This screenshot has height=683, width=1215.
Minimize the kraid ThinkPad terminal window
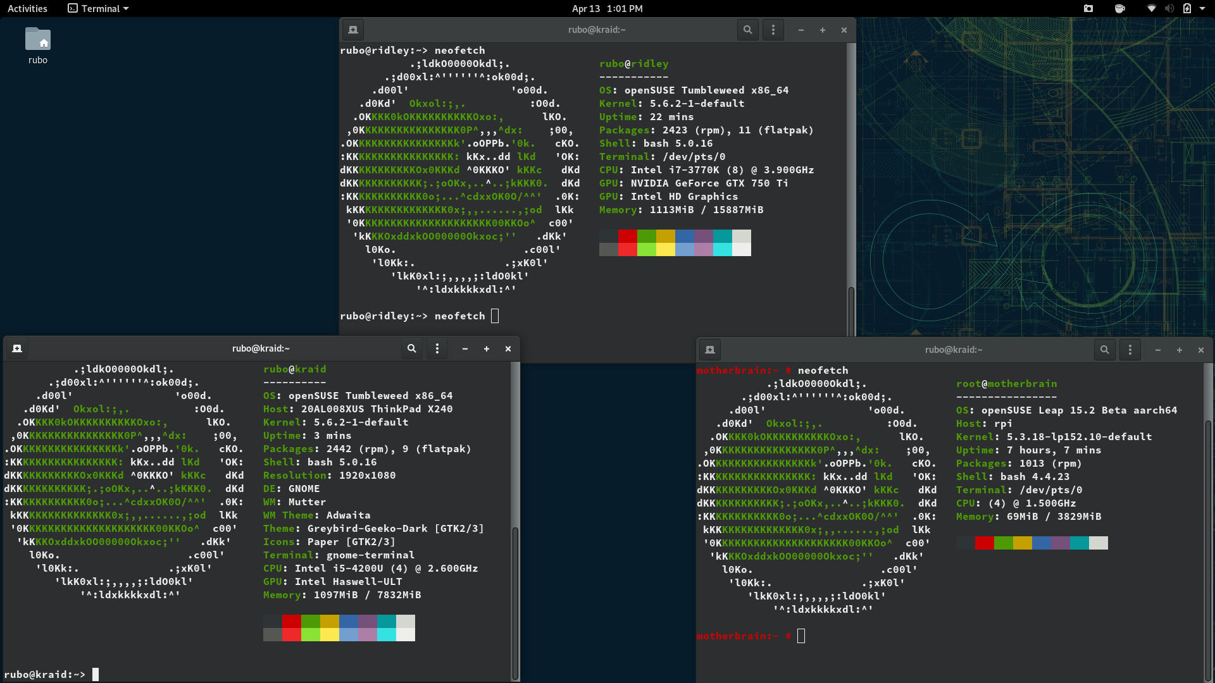(x=465, y=348)
